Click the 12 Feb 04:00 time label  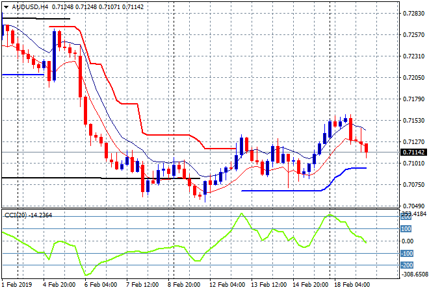227,284
